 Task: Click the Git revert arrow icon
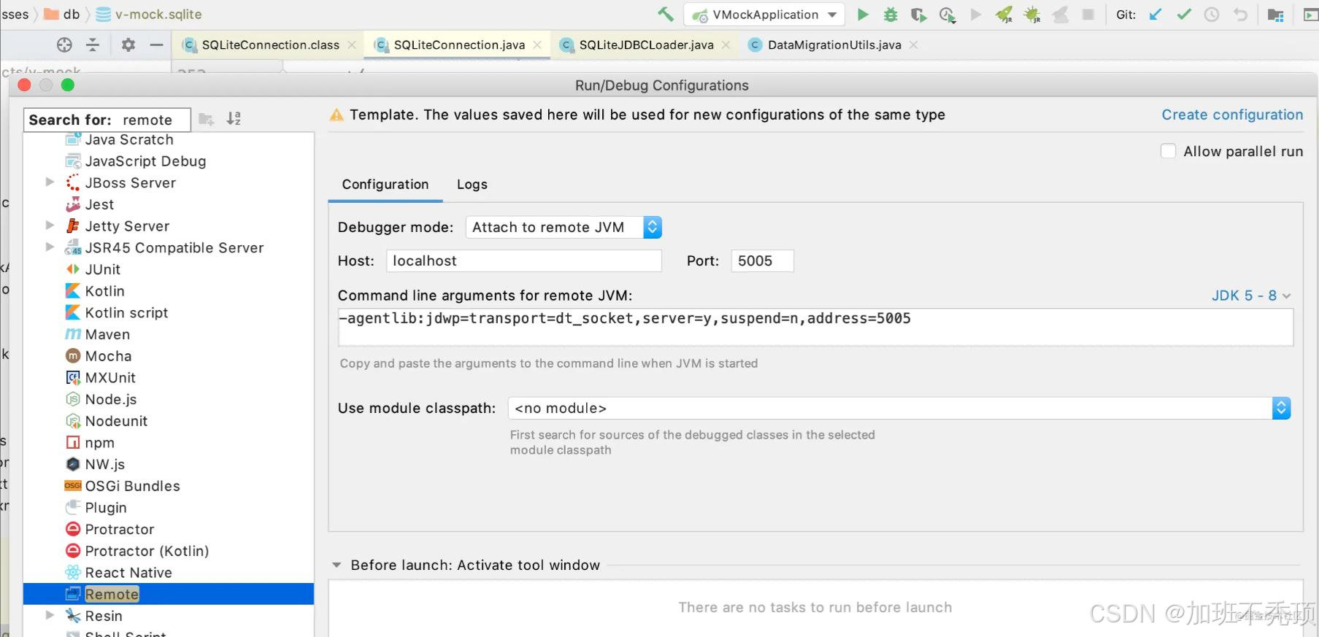coord(1240,15)
